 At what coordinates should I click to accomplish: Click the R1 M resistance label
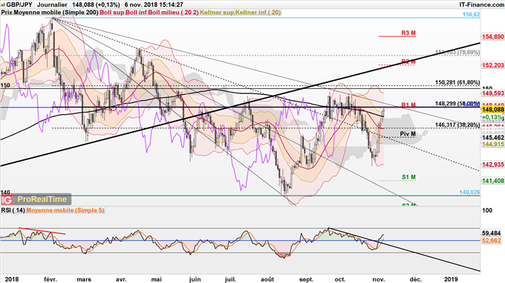pyautogui.click(x=408, y=104)
